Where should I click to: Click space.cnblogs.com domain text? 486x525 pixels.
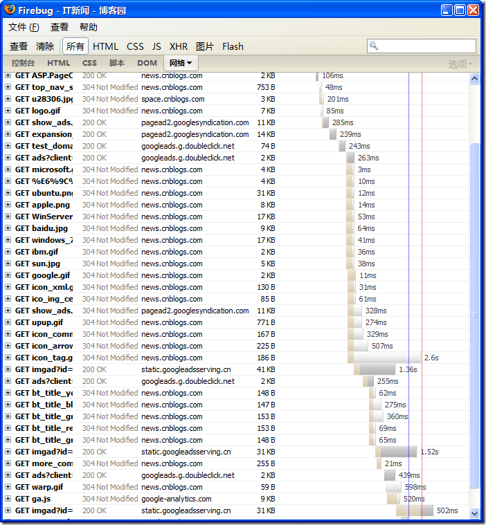[173, 99]
